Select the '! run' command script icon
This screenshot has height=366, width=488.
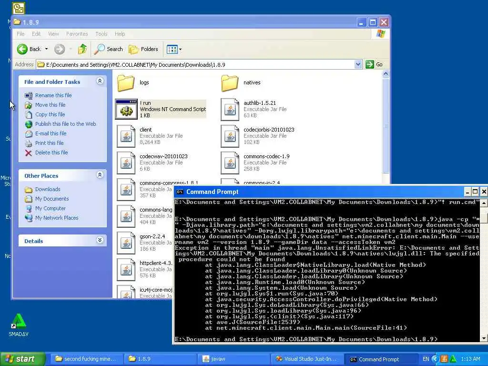126,109
